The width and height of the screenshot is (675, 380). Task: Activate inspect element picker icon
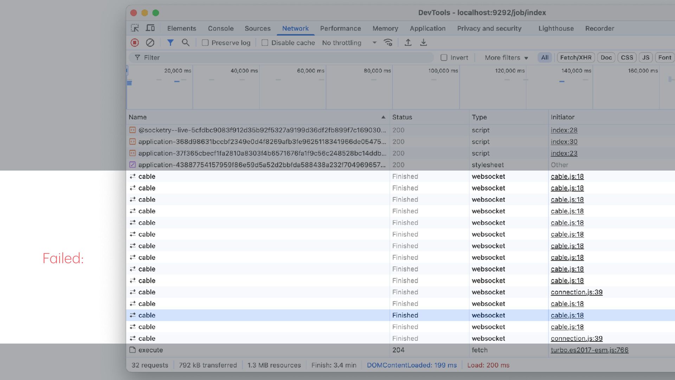[x=135, y=28]
